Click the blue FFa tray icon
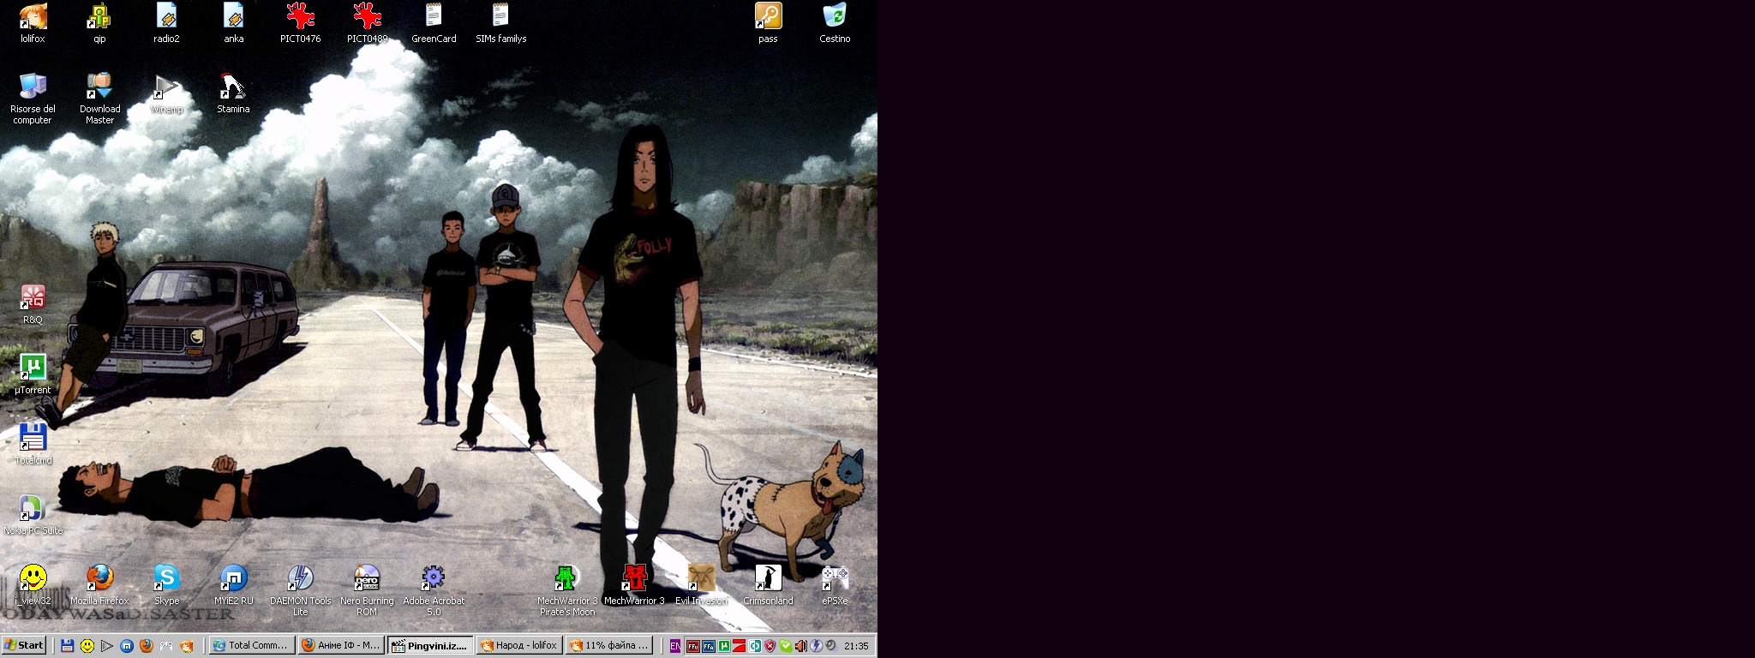Image resolution: width=1755 pixels, height=658 pixels. tap(709, 646)
